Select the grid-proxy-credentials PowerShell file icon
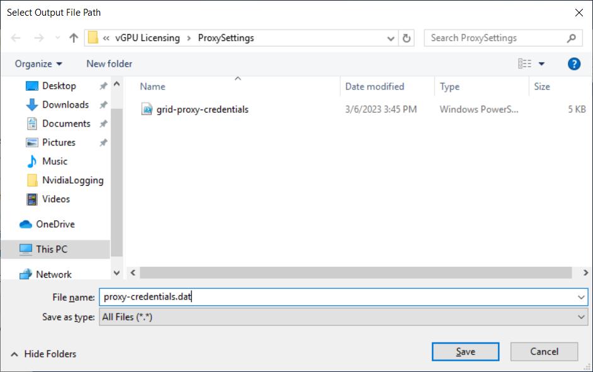 coord(146,109)
